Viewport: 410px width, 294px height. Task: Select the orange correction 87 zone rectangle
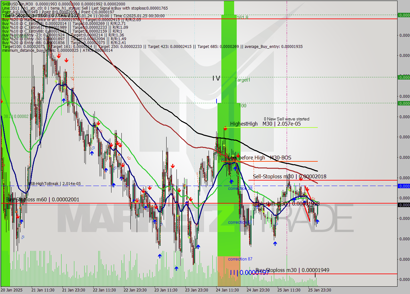pos(229,271)
